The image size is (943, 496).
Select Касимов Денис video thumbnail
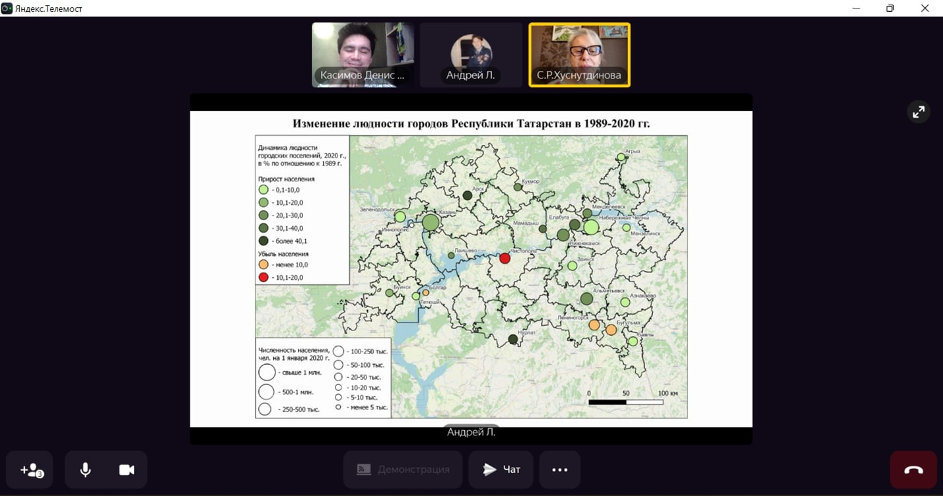[363, 55]
